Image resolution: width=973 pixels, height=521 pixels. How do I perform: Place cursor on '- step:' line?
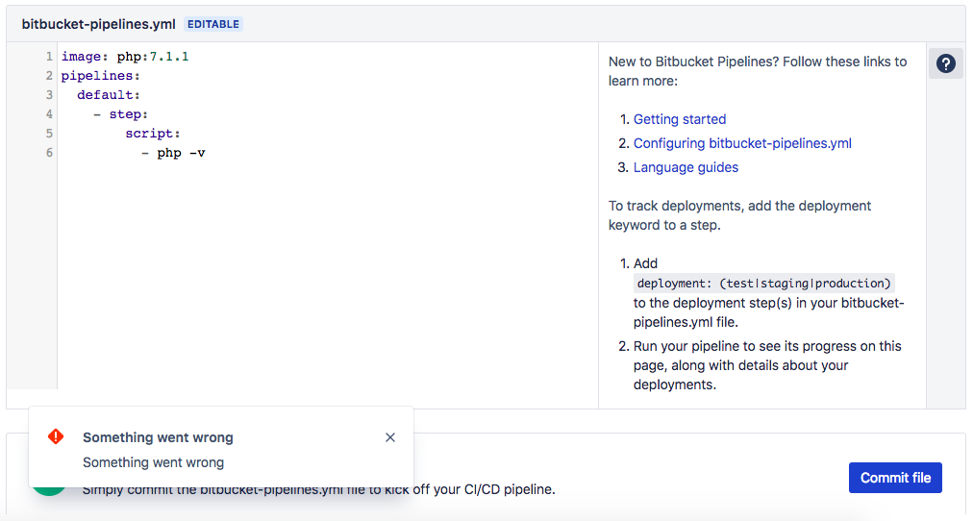pyautogui.click(x=120, y=114)
